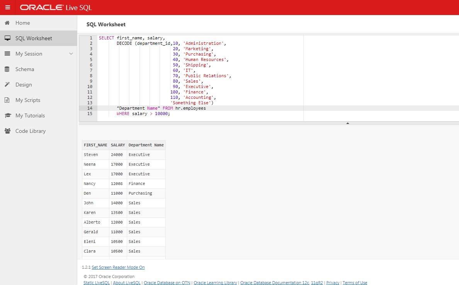This screenshot has width=459, height=285.
Task: Open My Tutorials in the sidebar
Action: point(38,115)
